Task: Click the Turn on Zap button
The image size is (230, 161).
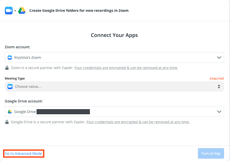Action: (211, 153)
